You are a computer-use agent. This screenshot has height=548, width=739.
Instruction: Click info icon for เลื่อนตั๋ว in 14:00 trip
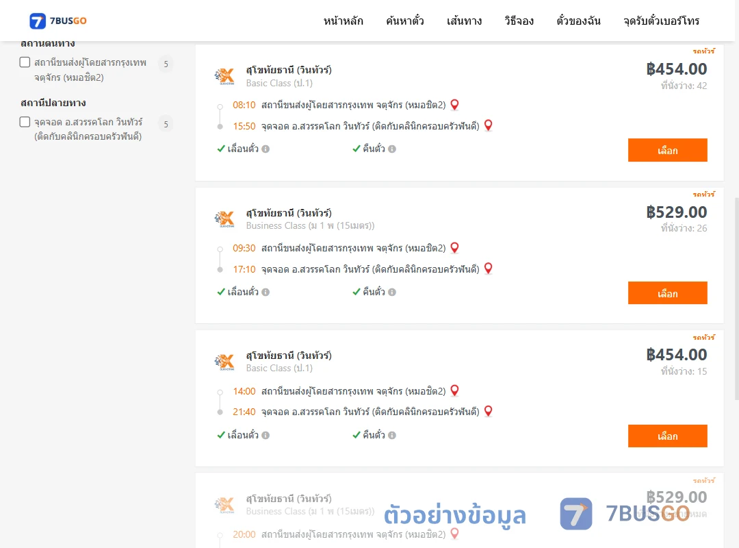coord(265,435)
